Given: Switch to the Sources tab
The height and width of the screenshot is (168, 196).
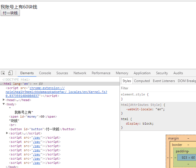Looking at the screenshot, I should pyautogui.click(x=62, y=73).
